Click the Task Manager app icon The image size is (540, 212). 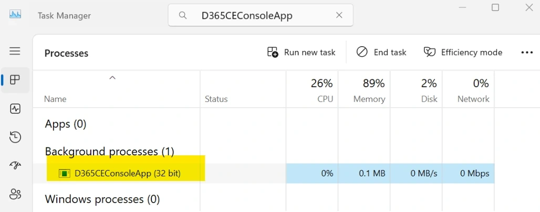click(x=15, y=15)
